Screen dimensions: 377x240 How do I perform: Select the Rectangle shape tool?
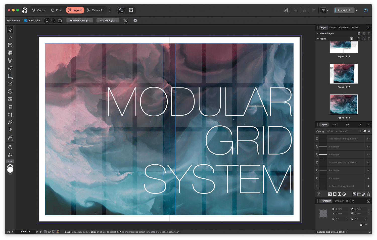[x=10, y=76]
